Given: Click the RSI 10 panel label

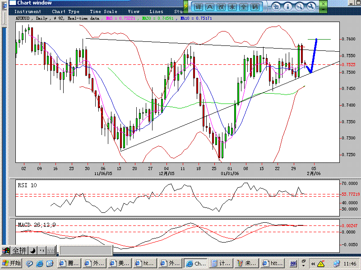Looking at the screenshot, I should coord(27,185).
